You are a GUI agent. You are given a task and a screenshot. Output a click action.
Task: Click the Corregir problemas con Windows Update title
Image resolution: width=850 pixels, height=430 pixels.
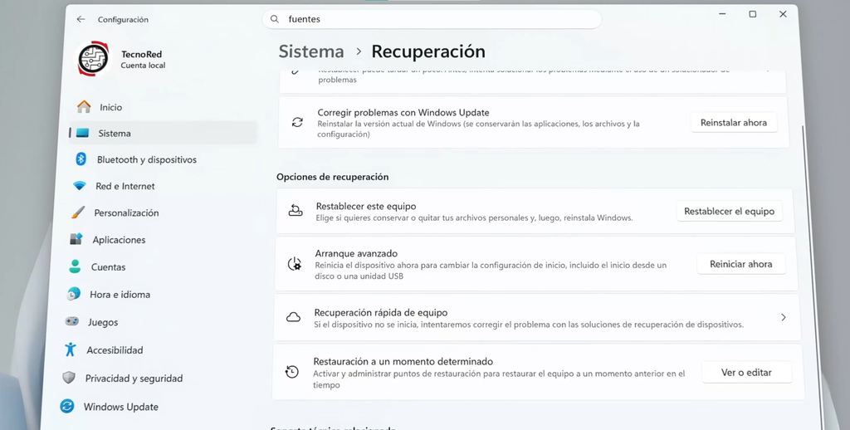403,113
